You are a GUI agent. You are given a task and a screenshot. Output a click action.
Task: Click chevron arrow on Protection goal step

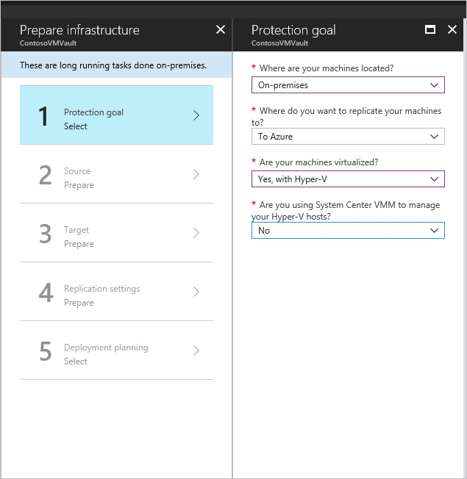coord(196,115)
